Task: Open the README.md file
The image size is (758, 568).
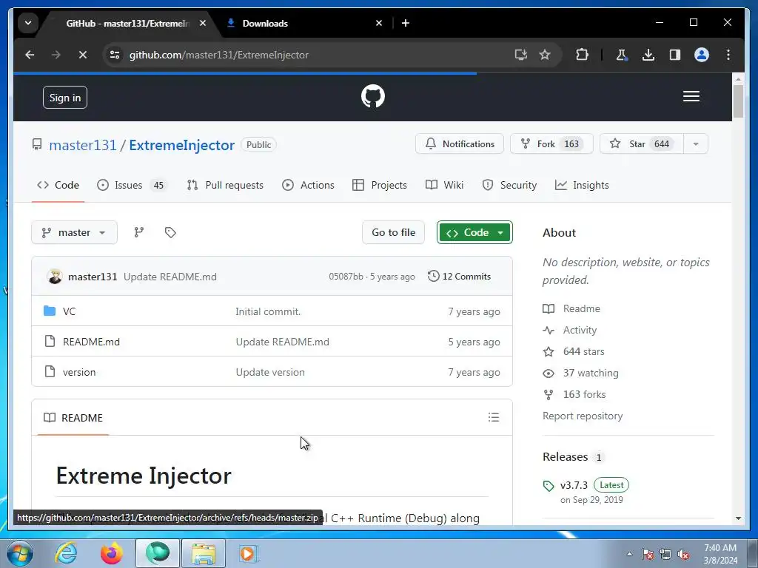Action: (91, 342)
